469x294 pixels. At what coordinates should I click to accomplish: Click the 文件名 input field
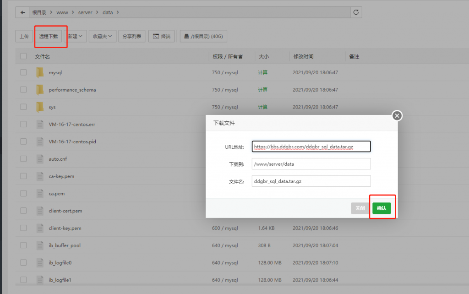pyautogui.click(x=311, y=181)
